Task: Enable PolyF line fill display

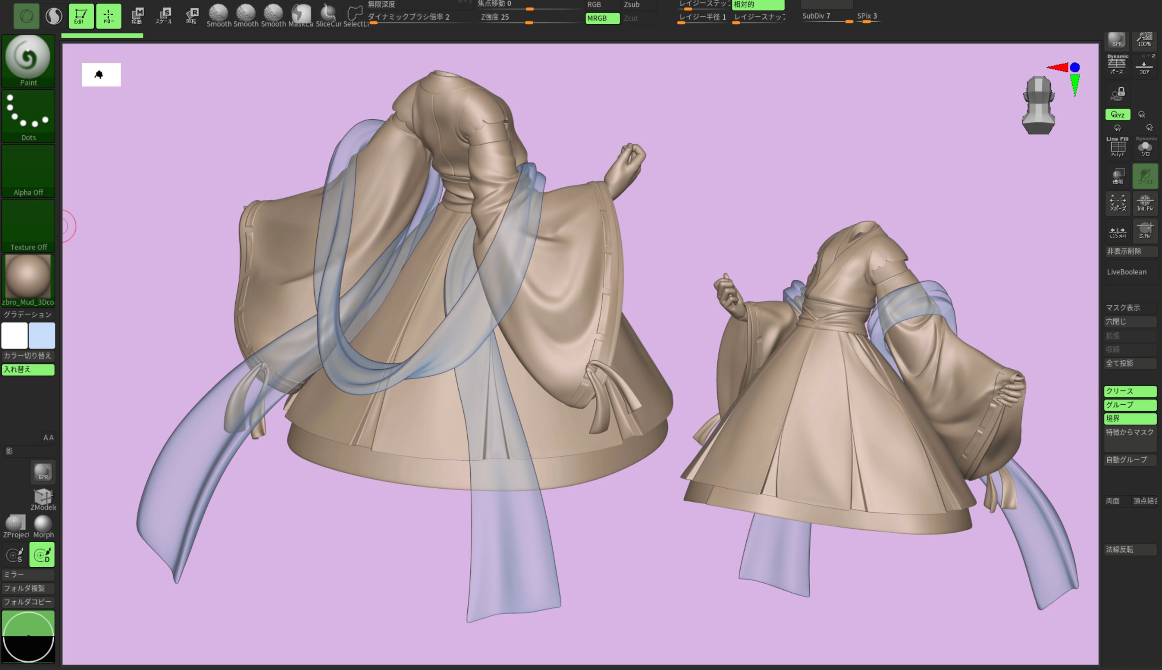Action: (1117, 147)
